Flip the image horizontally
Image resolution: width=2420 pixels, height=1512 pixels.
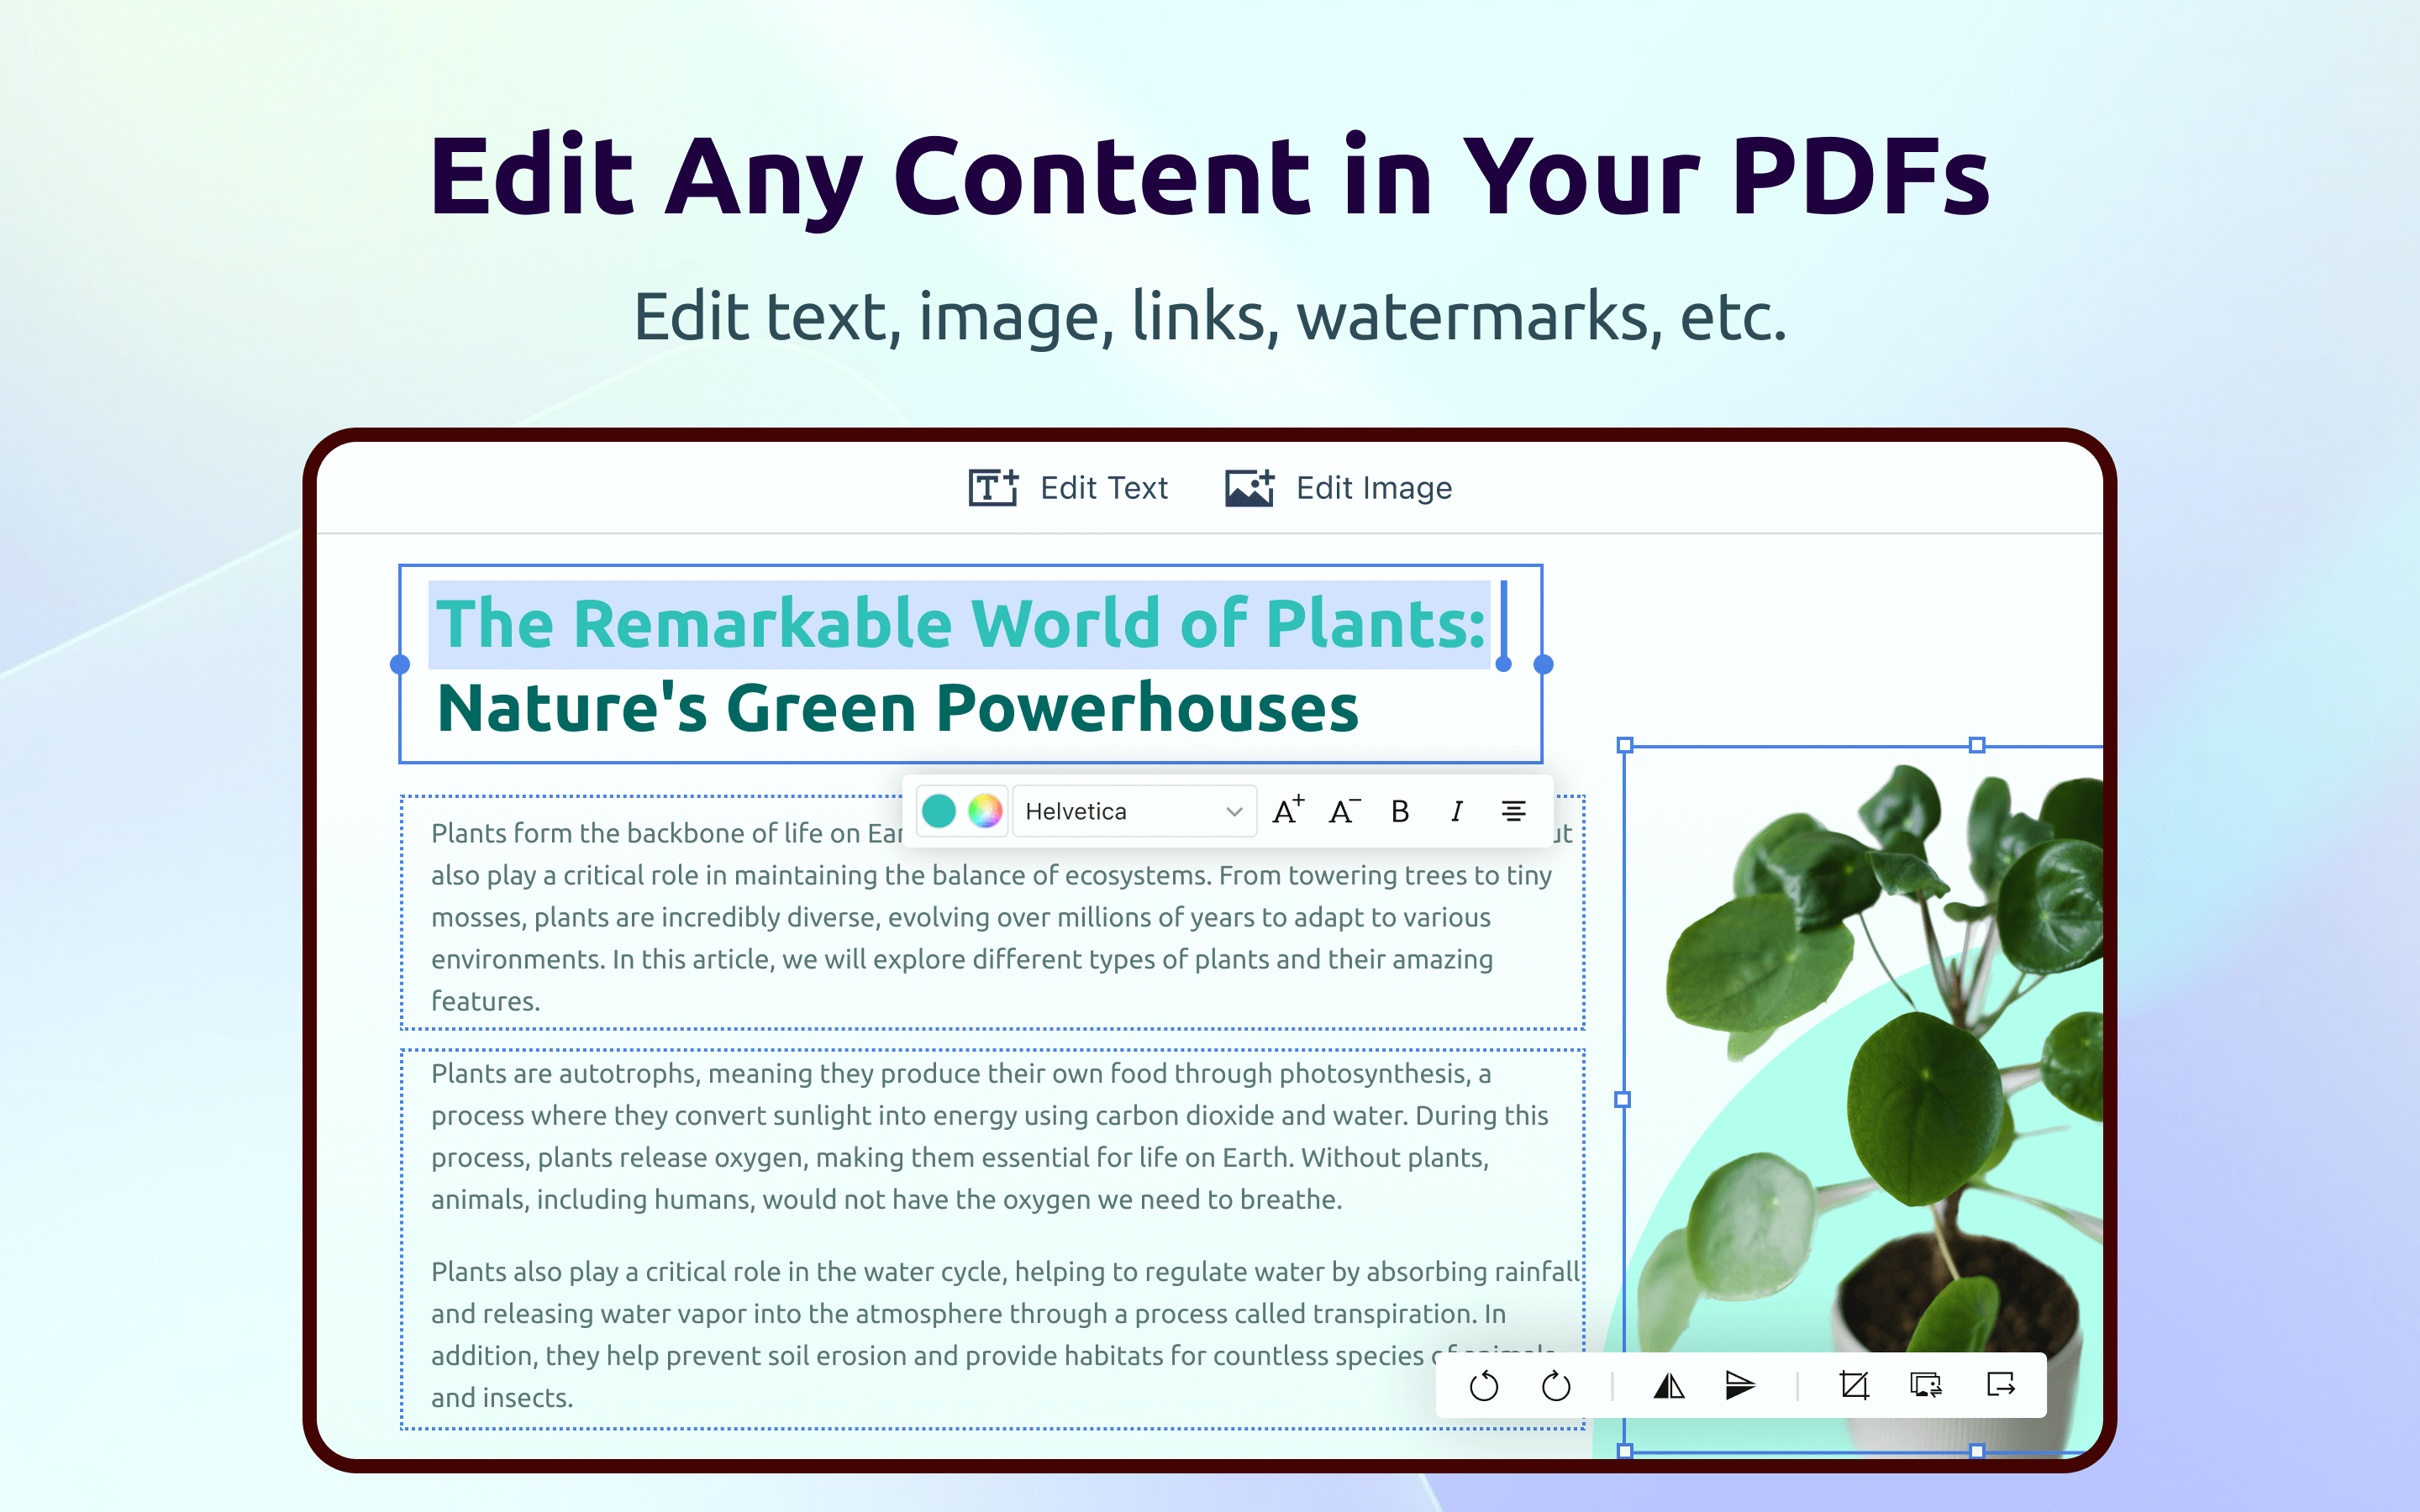click(x=1669, y=1386)
